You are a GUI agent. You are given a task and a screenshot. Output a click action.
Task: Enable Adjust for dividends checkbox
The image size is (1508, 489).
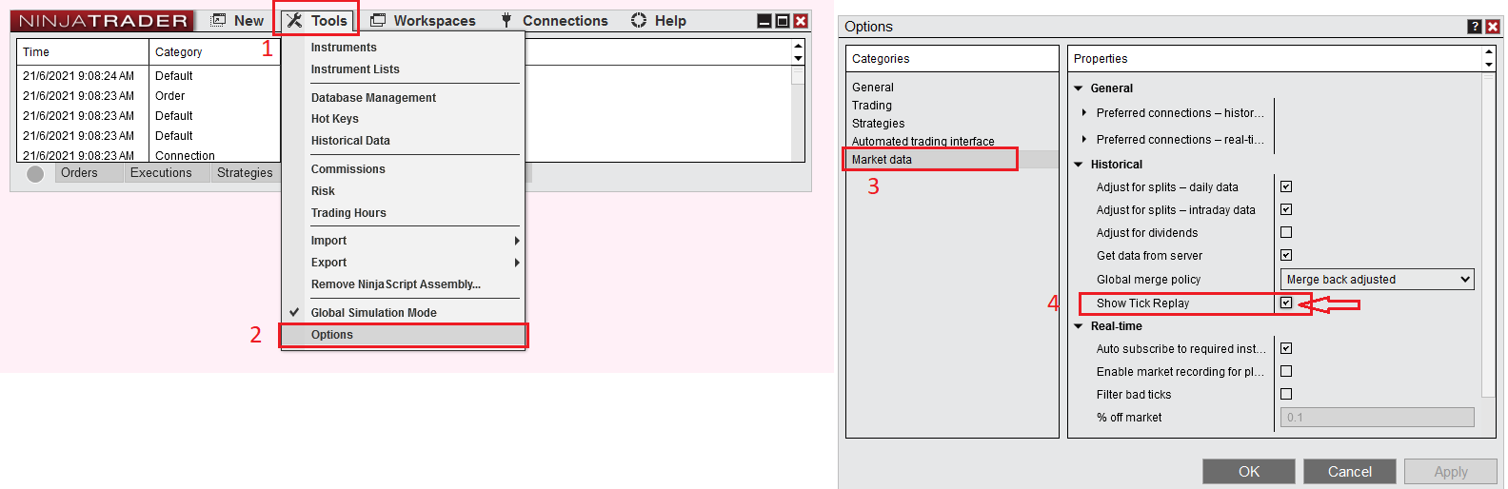pyautogui.click(x=1286, y=232)
